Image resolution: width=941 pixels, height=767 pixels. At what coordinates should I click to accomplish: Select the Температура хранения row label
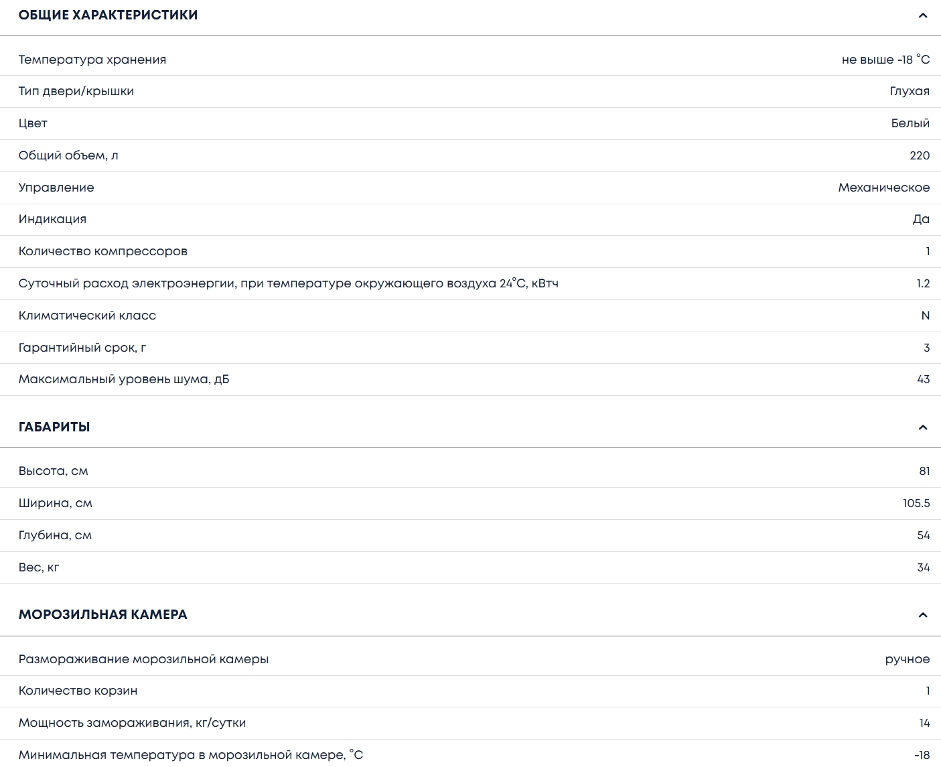92,60
